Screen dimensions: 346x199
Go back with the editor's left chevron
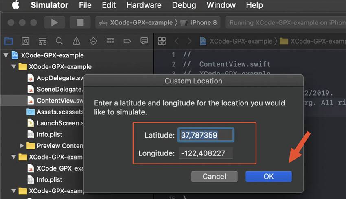coord(177,41)
